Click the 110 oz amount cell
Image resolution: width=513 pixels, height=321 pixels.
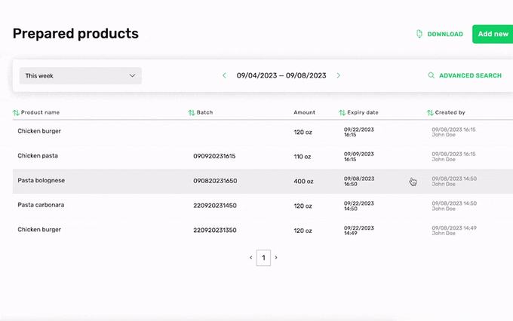point(303,157)
